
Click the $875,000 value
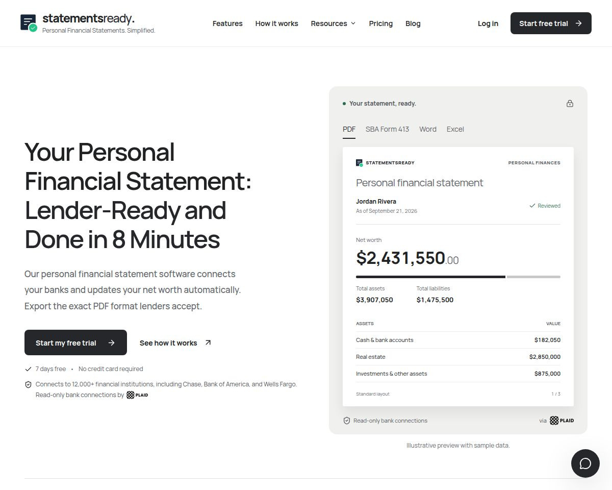point(547,374)
